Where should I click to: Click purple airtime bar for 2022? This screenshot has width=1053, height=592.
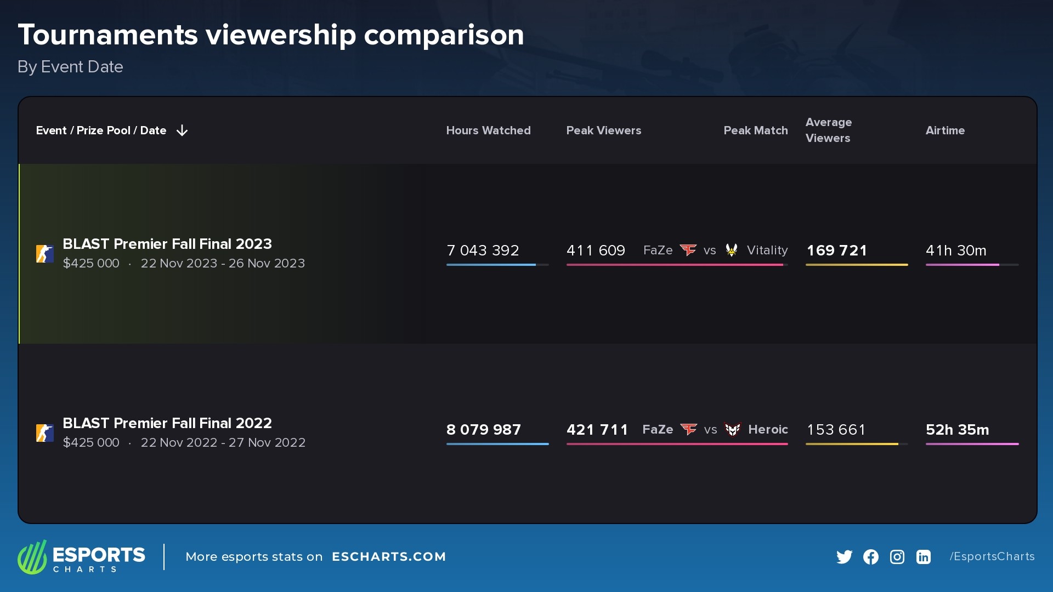tap(972, 444)
